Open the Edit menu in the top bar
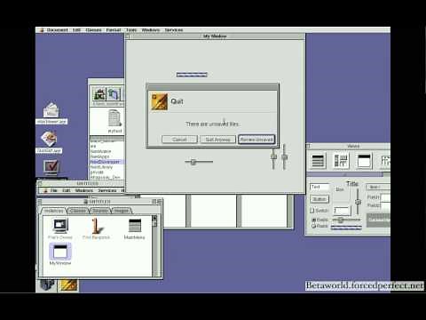The image size is (426, 320). tap(76, 30)
